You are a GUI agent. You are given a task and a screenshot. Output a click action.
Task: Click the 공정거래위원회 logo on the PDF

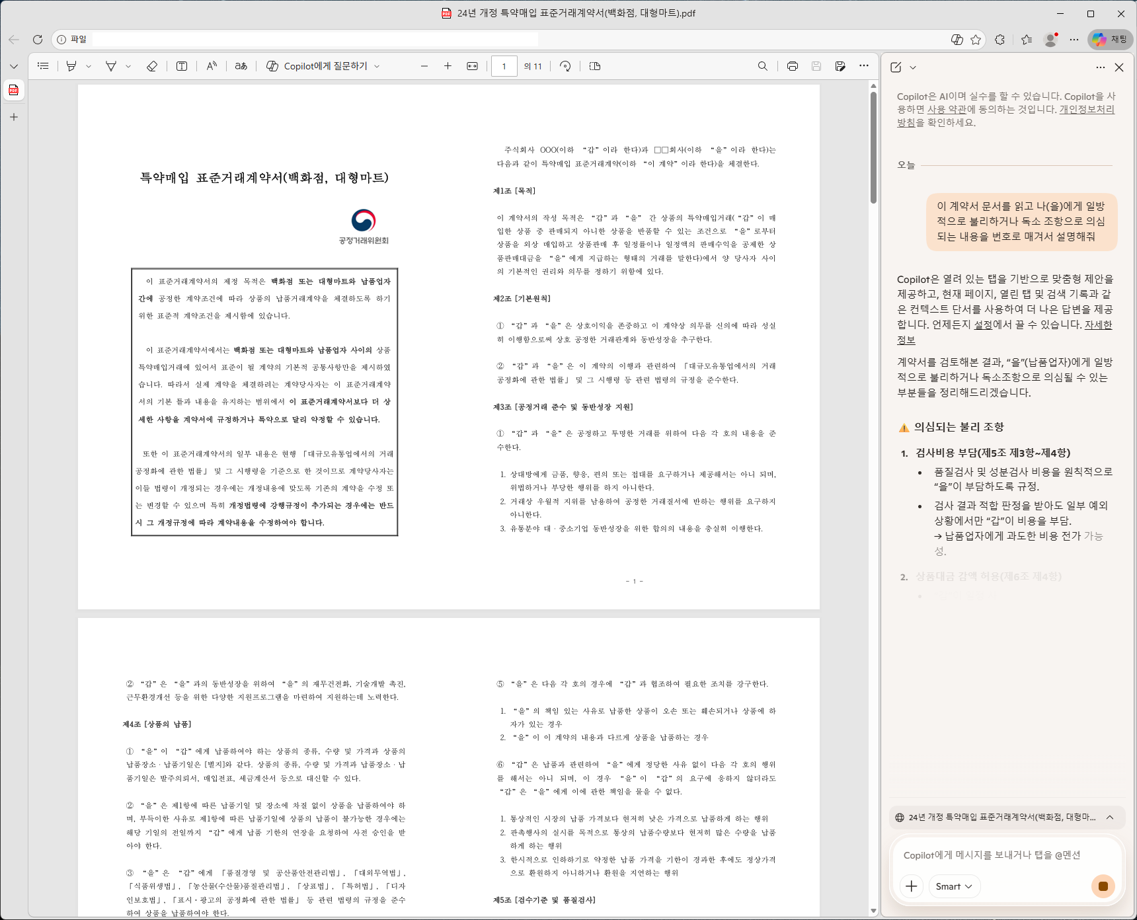[x=364, y=227]
